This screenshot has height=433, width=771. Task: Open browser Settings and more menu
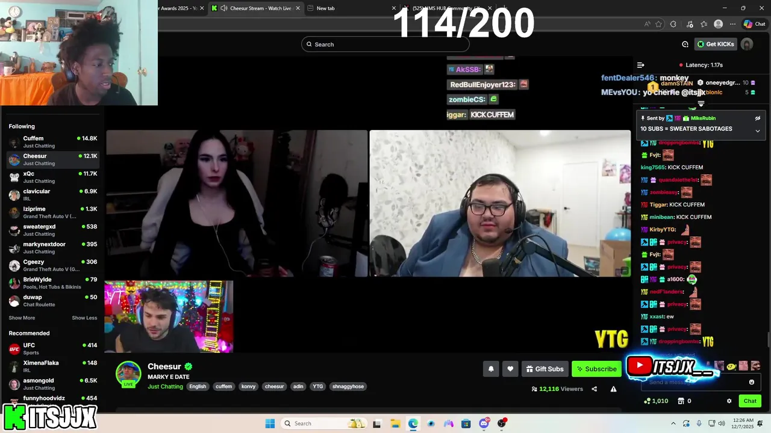732,24
